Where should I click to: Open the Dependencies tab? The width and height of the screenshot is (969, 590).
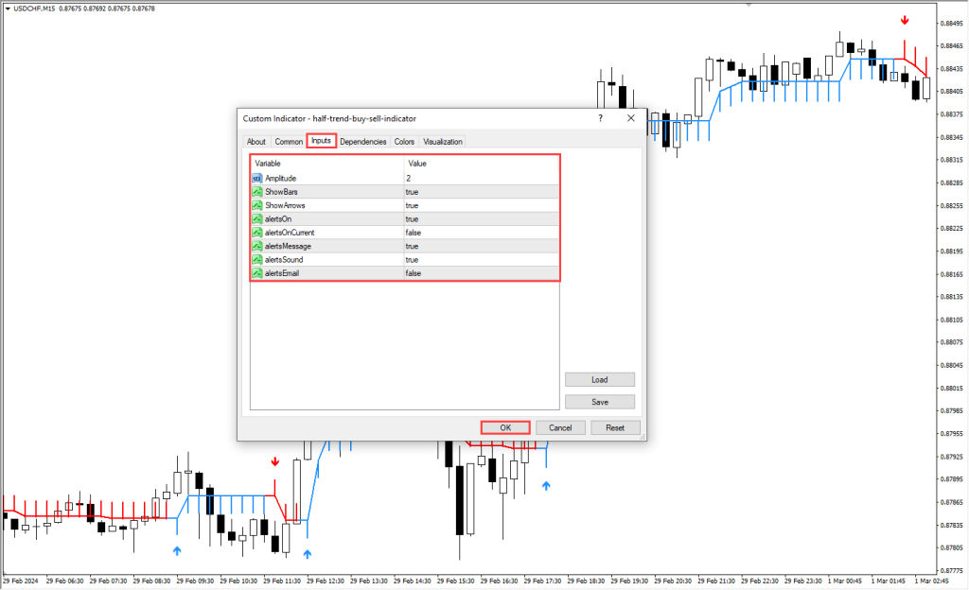click(x=362, y=141)
